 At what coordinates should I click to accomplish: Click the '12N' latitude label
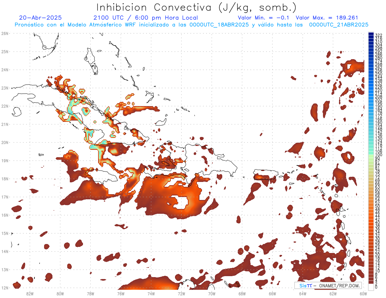click(5, 288)
